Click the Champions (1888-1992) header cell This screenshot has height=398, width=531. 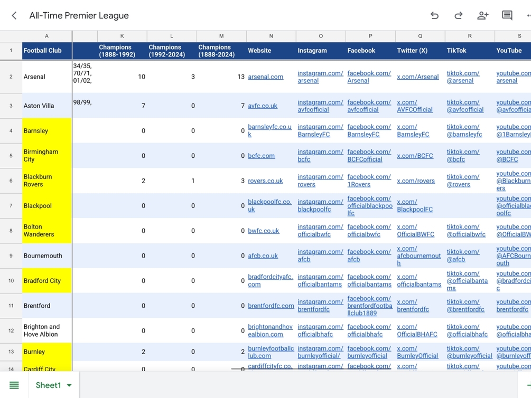coord(122,51)
